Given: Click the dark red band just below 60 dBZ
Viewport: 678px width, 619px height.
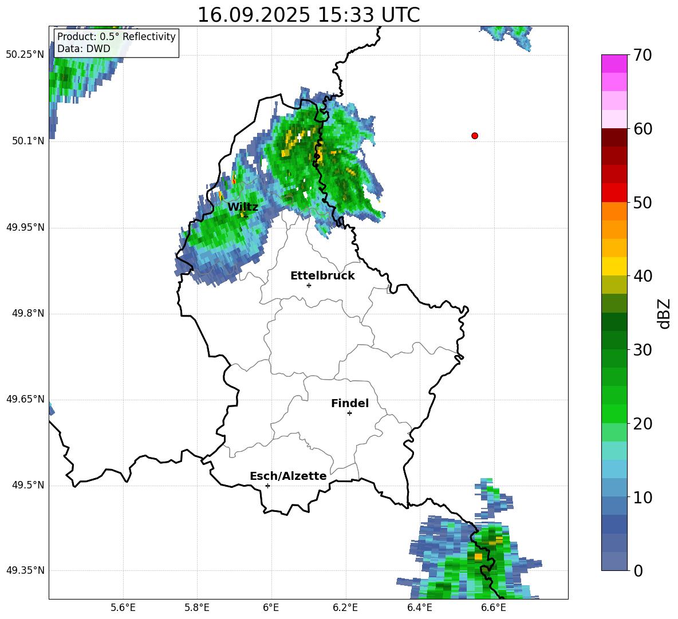Looking at the screenshot, I should pyautogui.click(x=614, y=137).
